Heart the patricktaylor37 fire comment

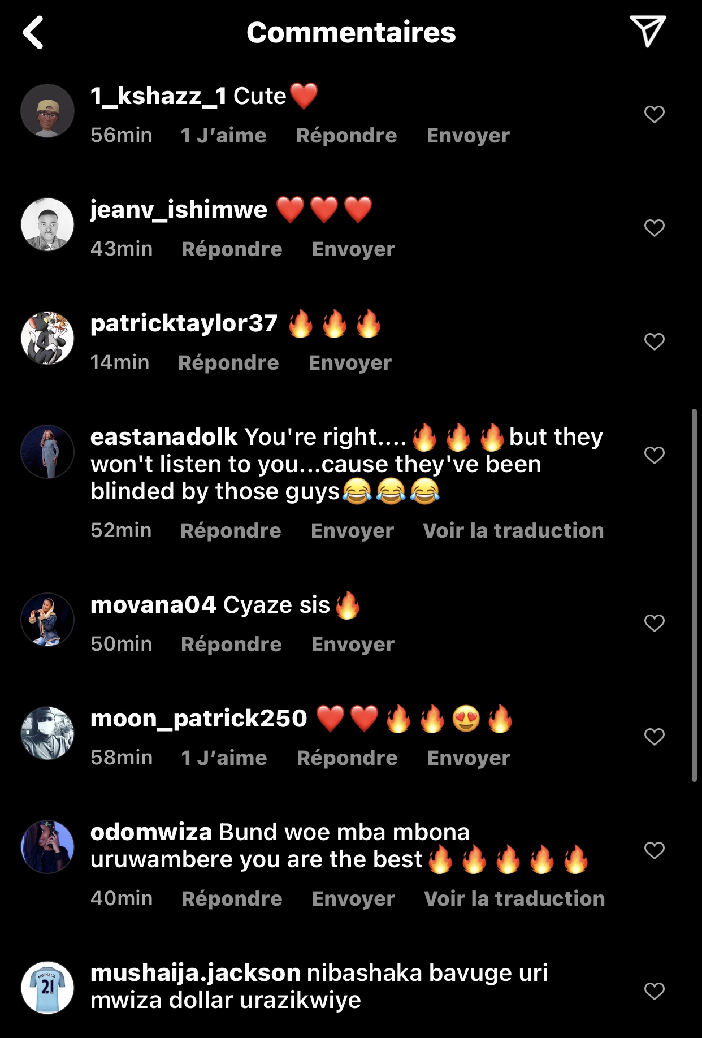point(654,341)
